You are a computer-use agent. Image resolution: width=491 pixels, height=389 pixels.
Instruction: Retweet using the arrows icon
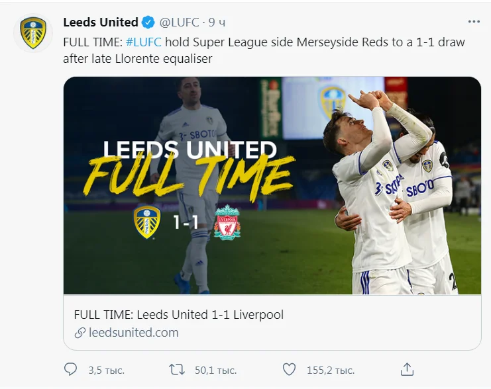click(x=177, y=369)
